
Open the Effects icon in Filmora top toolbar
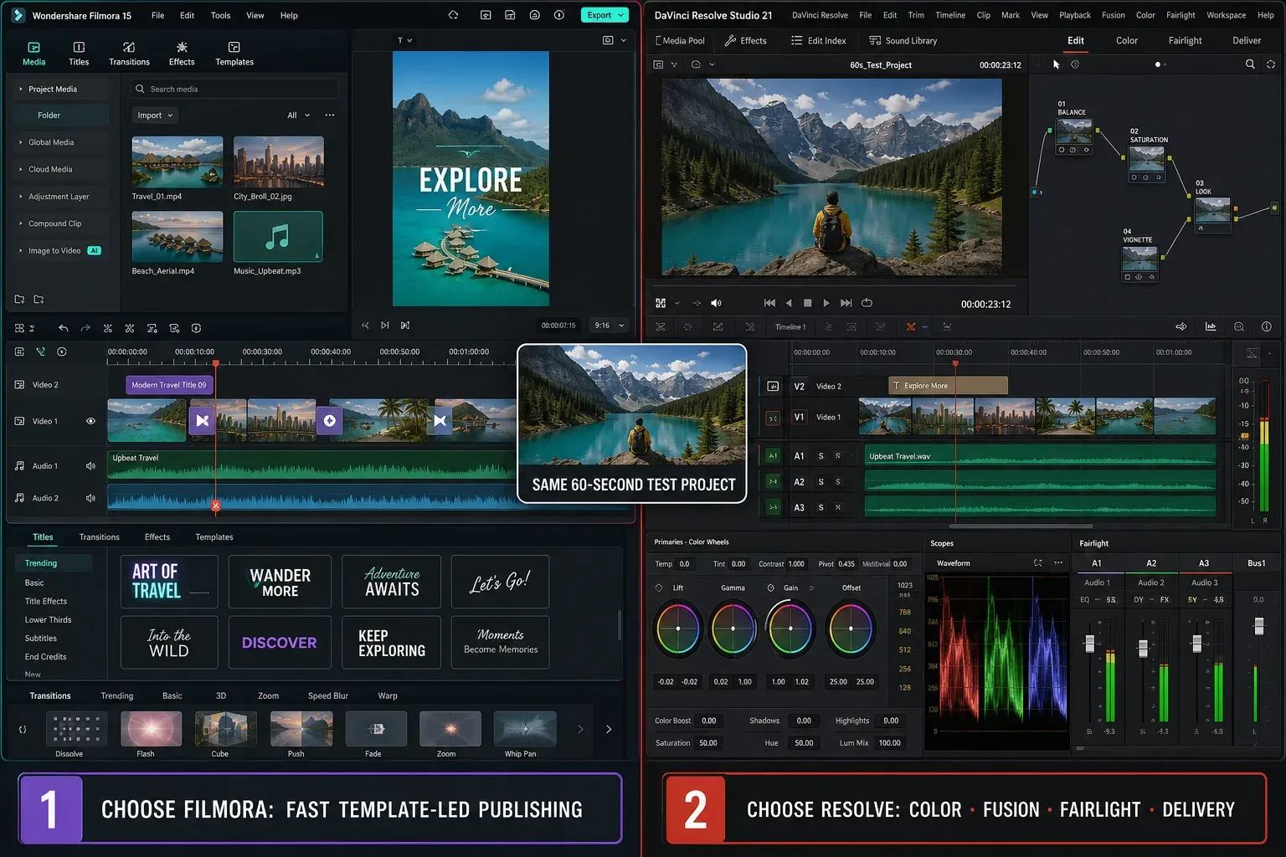tap(182, 54)
